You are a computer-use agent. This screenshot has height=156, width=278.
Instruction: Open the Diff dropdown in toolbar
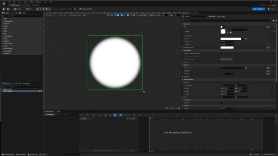(29, 9)
